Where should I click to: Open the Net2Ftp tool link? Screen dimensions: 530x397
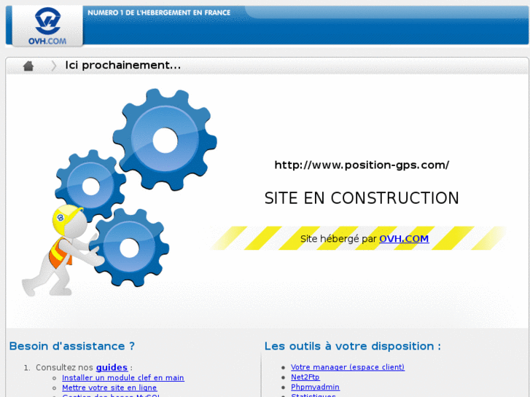click(x=305, y=377)
